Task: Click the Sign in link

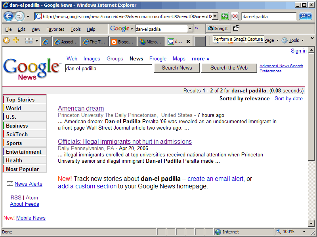Action: (x=299, y=51)
